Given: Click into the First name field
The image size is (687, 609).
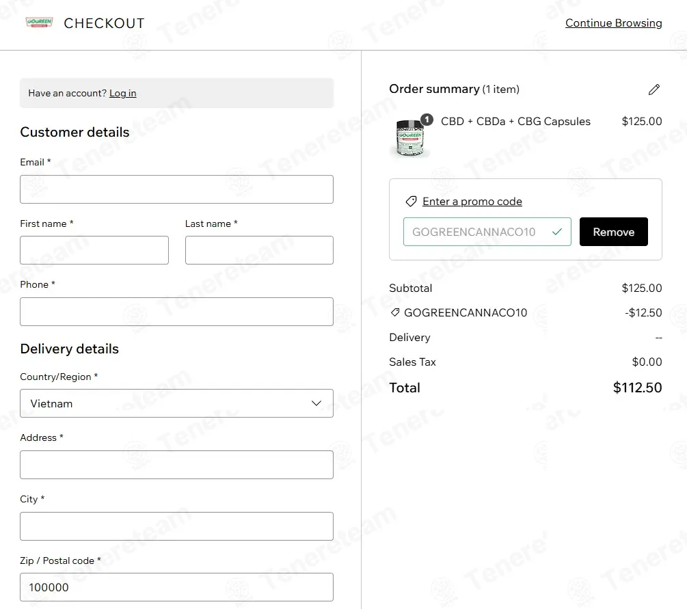Looking at the screenshot, I should tap(94, 250).
